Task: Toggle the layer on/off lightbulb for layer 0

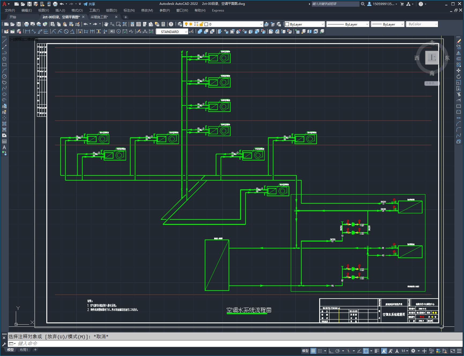Action: pos(186,24)
